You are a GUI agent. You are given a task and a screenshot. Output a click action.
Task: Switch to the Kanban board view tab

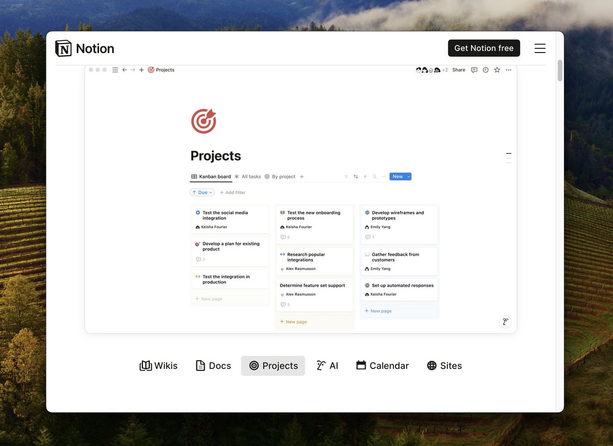point(211,177)
